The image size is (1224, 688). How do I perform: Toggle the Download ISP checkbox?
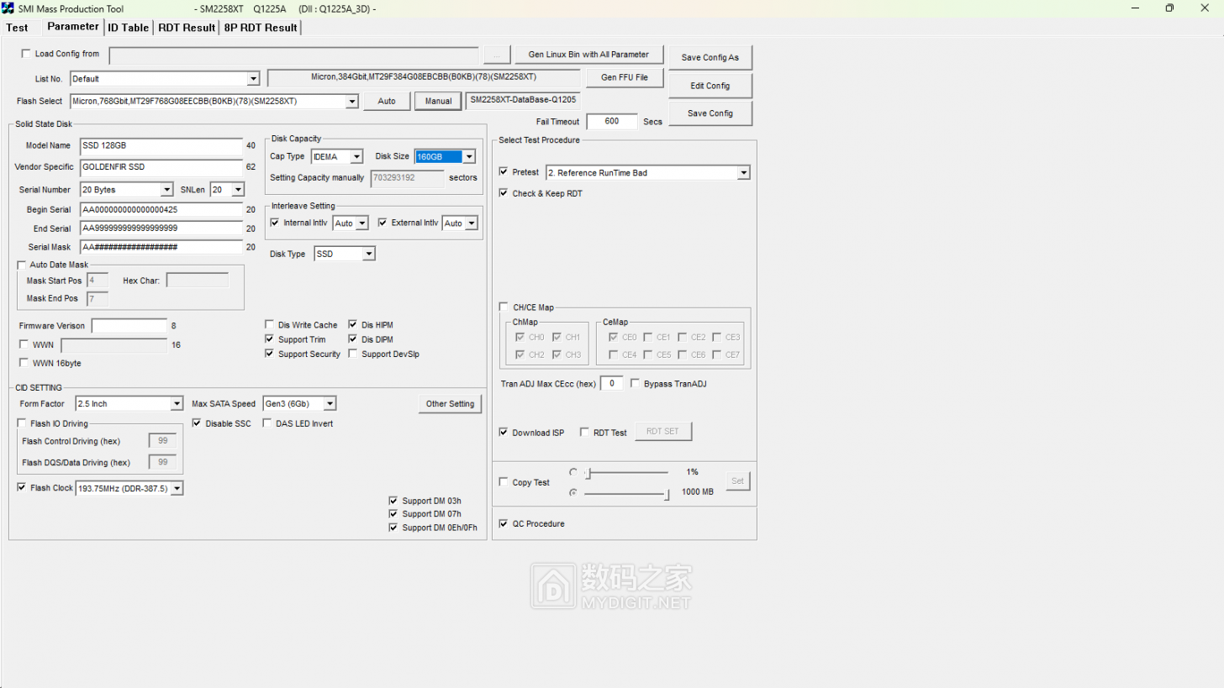[504, 433]
